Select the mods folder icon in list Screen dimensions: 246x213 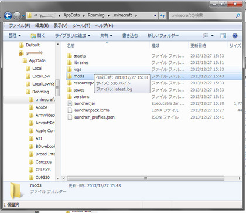coord(70,76)
